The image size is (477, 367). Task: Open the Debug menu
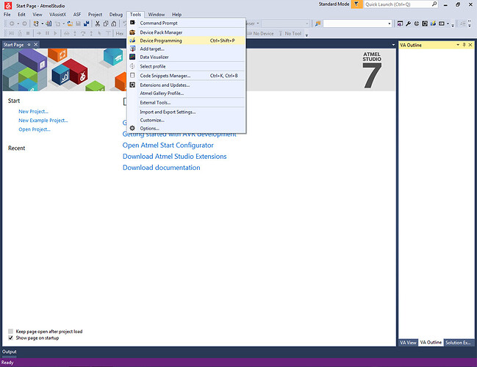tap(116, 14)
